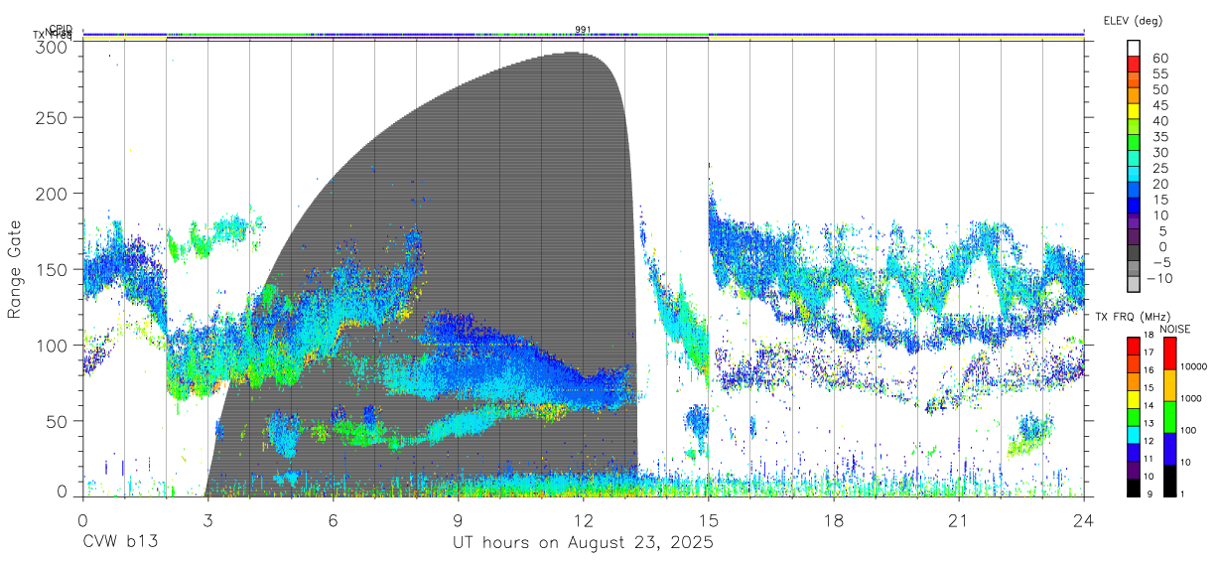Screen dimensions: 1219x563
Task: Pick the white top cell of ELEV colorbar
Action: (1135, 49)
